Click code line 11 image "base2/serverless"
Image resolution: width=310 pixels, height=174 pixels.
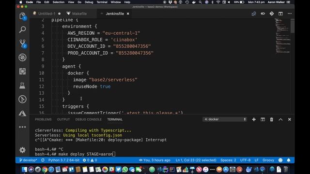coord(105,80)
